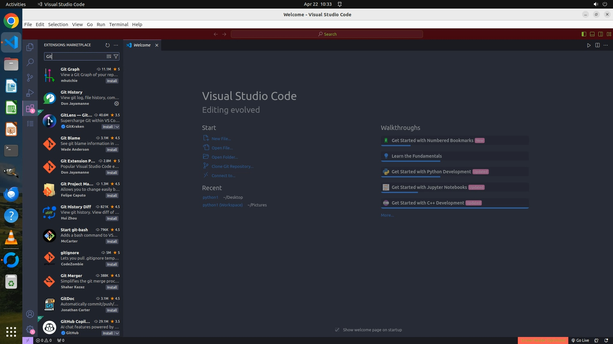Open Extensions view more actions menu
The image size is (613, 344).
116,45
